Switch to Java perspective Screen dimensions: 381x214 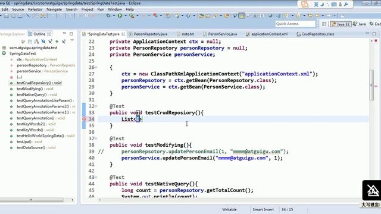(360, 24)
